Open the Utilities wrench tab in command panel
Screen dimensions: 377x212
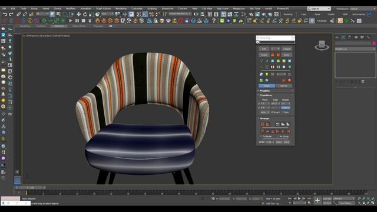pos(368,37)
